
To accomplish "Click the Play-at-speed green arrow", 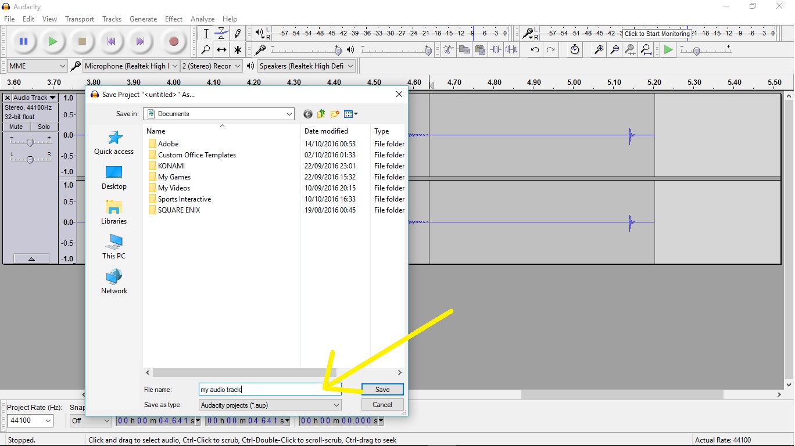I will 668,50.
